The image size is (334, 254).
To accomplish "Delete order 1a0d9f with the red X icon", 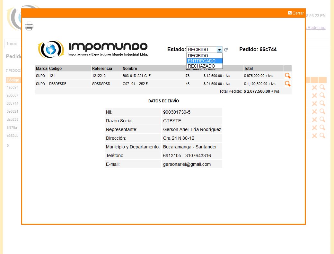I will (x=314, y=87).
